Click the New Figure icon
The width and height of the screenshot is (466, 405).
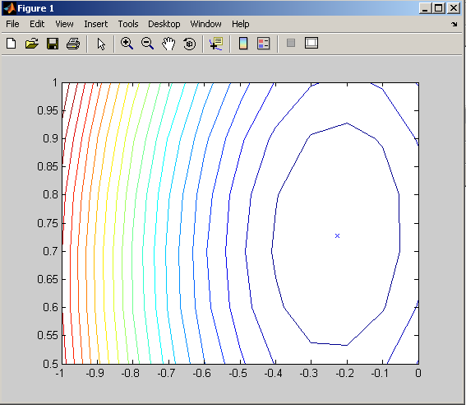coord(12,44)
